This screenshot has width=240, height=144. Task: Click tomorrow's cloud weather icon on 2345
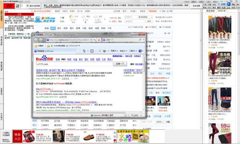click(84, 17)
